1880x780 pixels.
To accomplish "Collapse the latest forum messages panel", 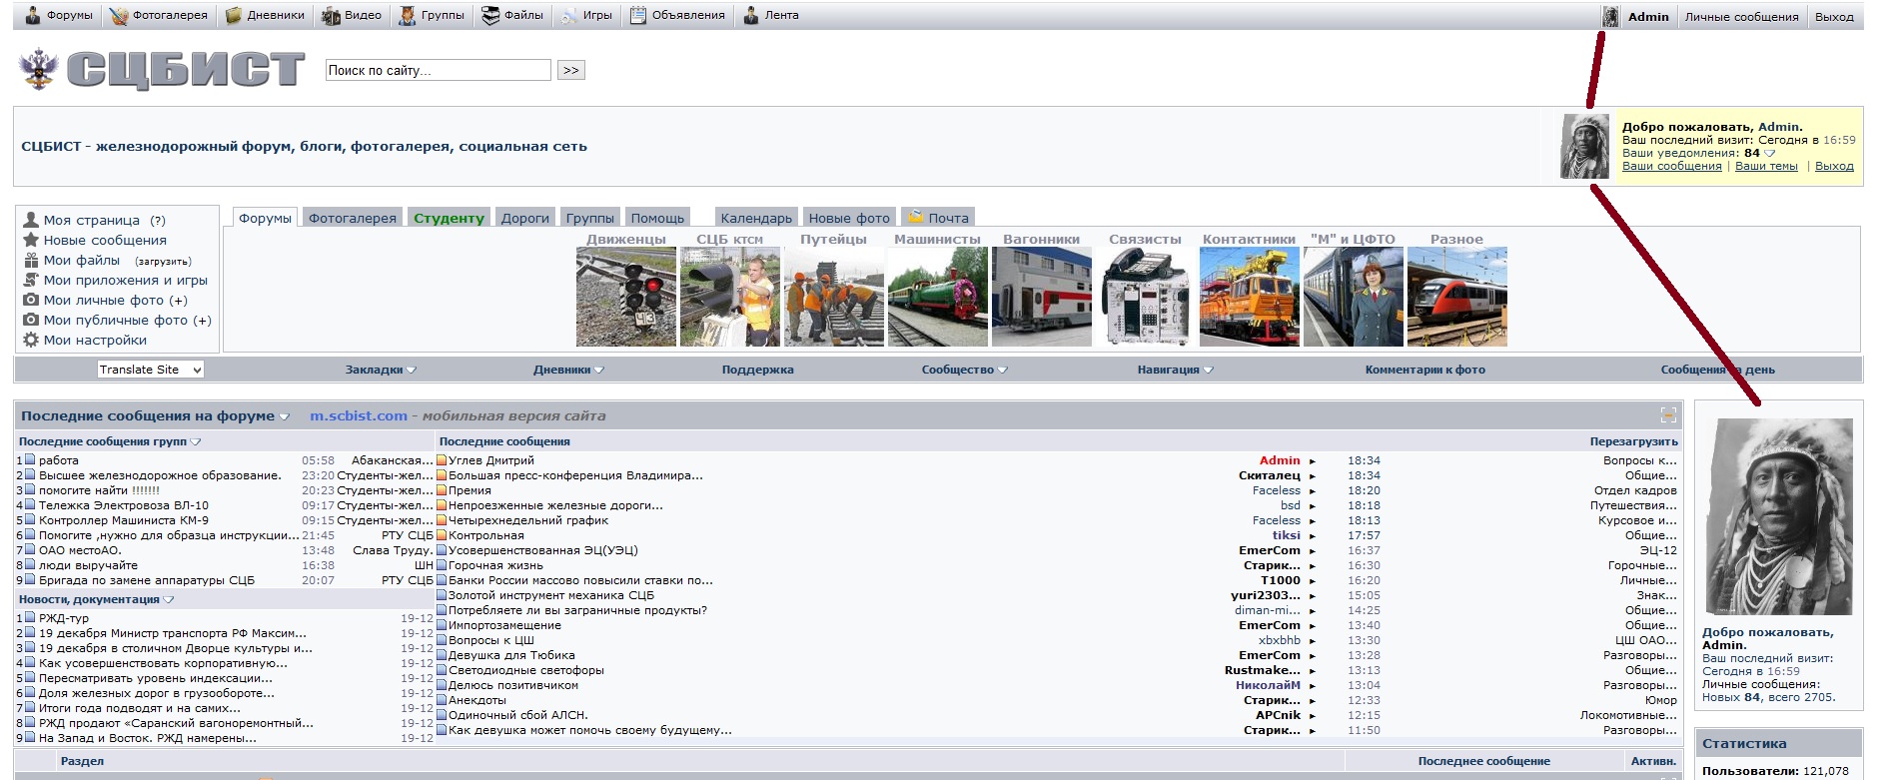I will 1668,414.
